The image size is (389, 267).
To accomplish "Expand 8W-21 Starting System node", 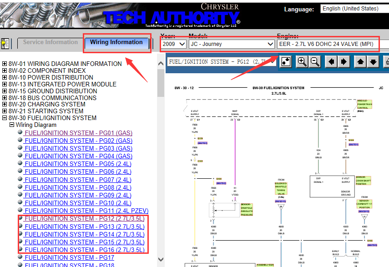I will [5, 111].
